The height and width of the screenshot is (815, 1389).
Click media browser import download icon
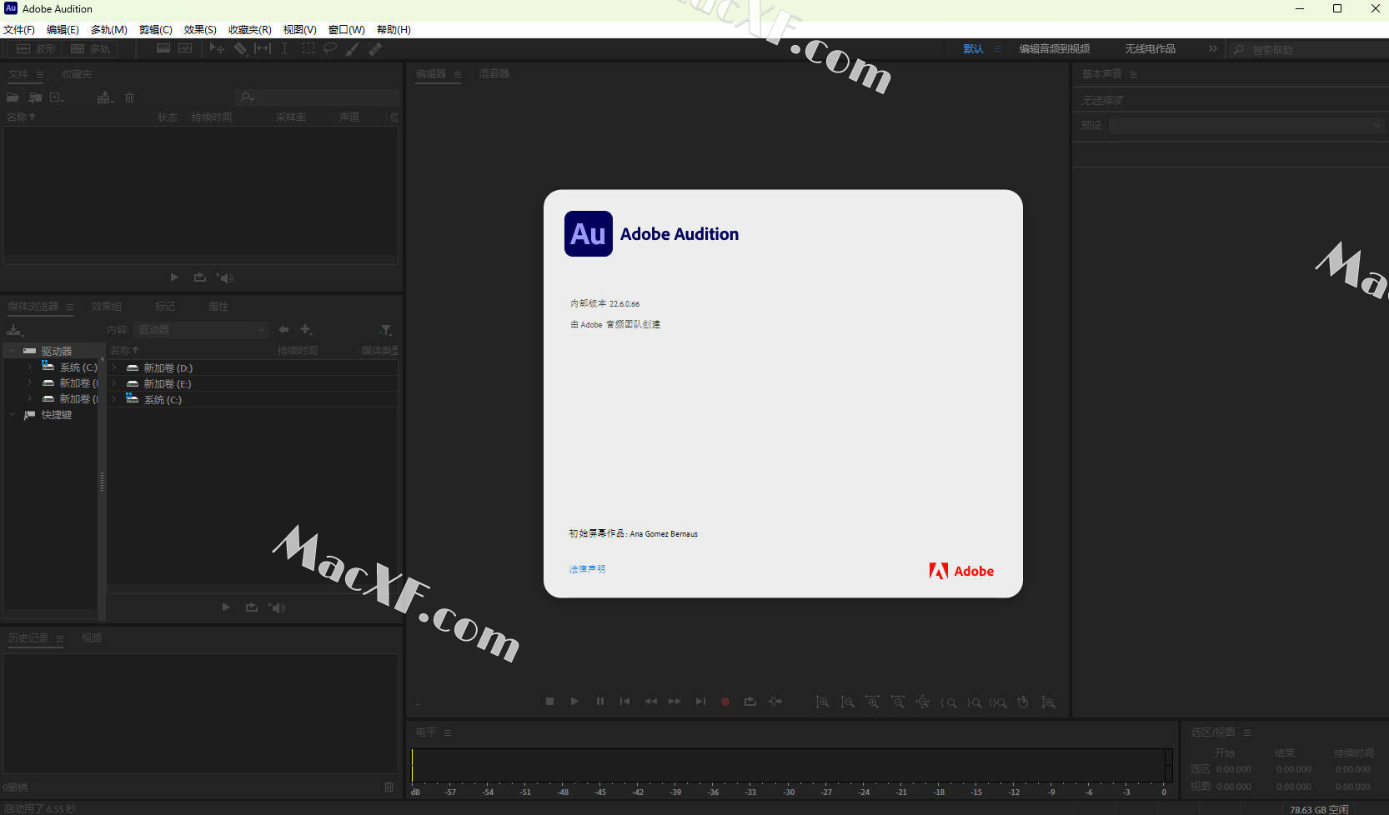[x=14, y=330]
